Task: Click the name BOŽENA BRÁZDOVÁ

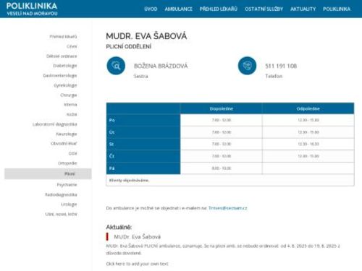Action: (x=161, y=66)
